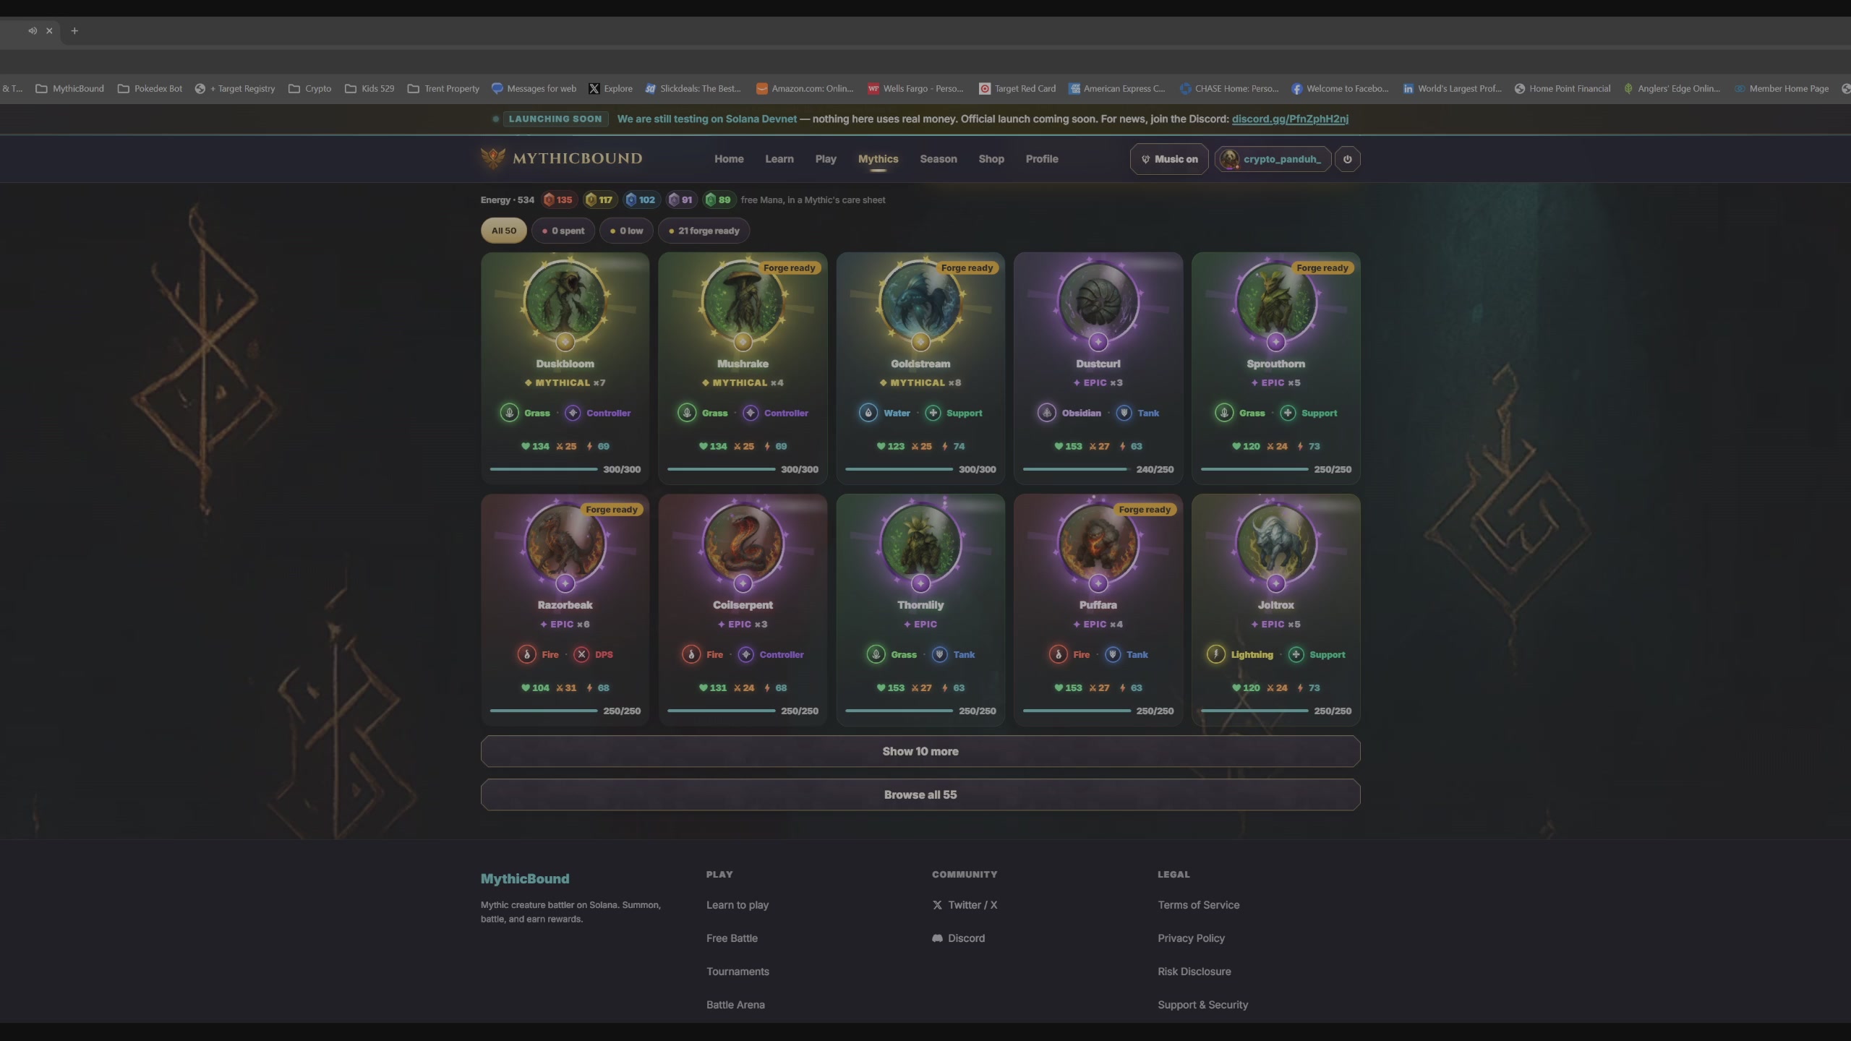The image size is (1851, 1041).
Task: Open the Terms of Service link
Action: click(1198, 905)
